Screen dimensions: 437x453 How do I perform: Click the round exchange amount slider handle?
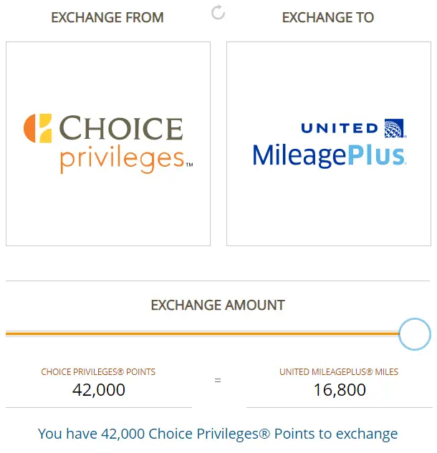(414, 333)
